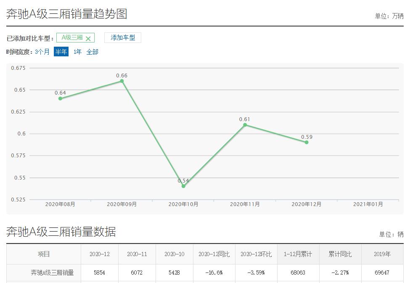This screenshot has width=410, height=283.
Task: Remove the A级三厢 comparison model with the X icon
Action: click(x=88, y=39)
